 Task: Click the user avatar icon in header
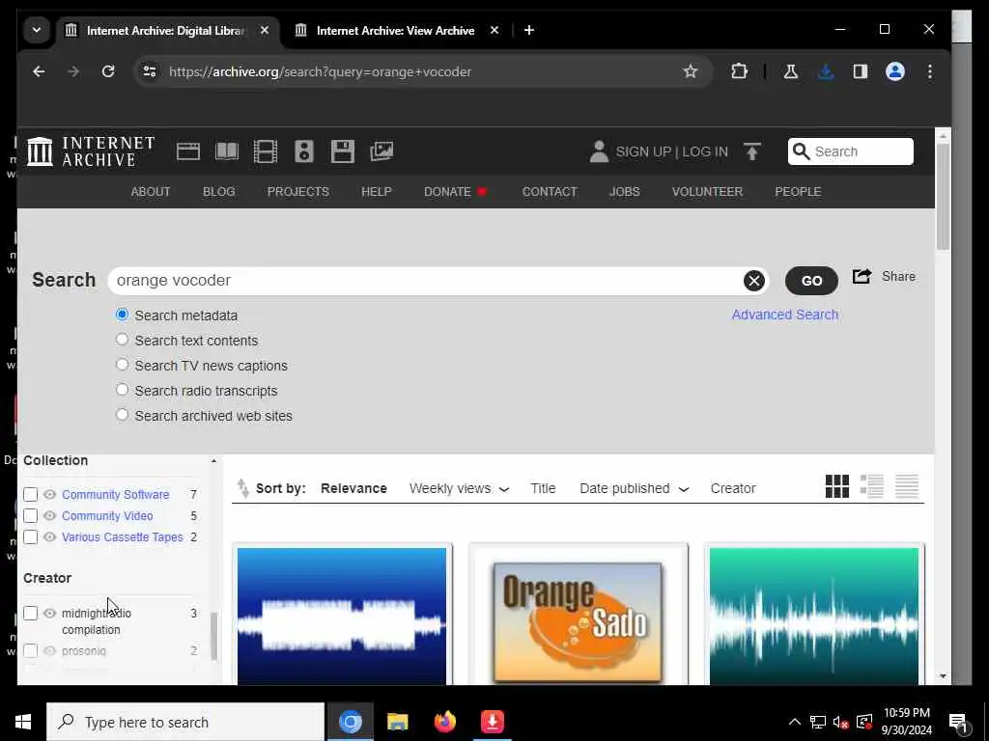click(x=599, y=151)
